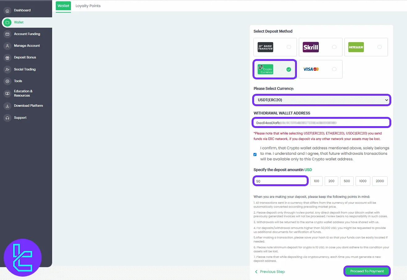Click the Skrill logo
The height and width of the screenshot is (280, 407).
(x=311, y=47)
